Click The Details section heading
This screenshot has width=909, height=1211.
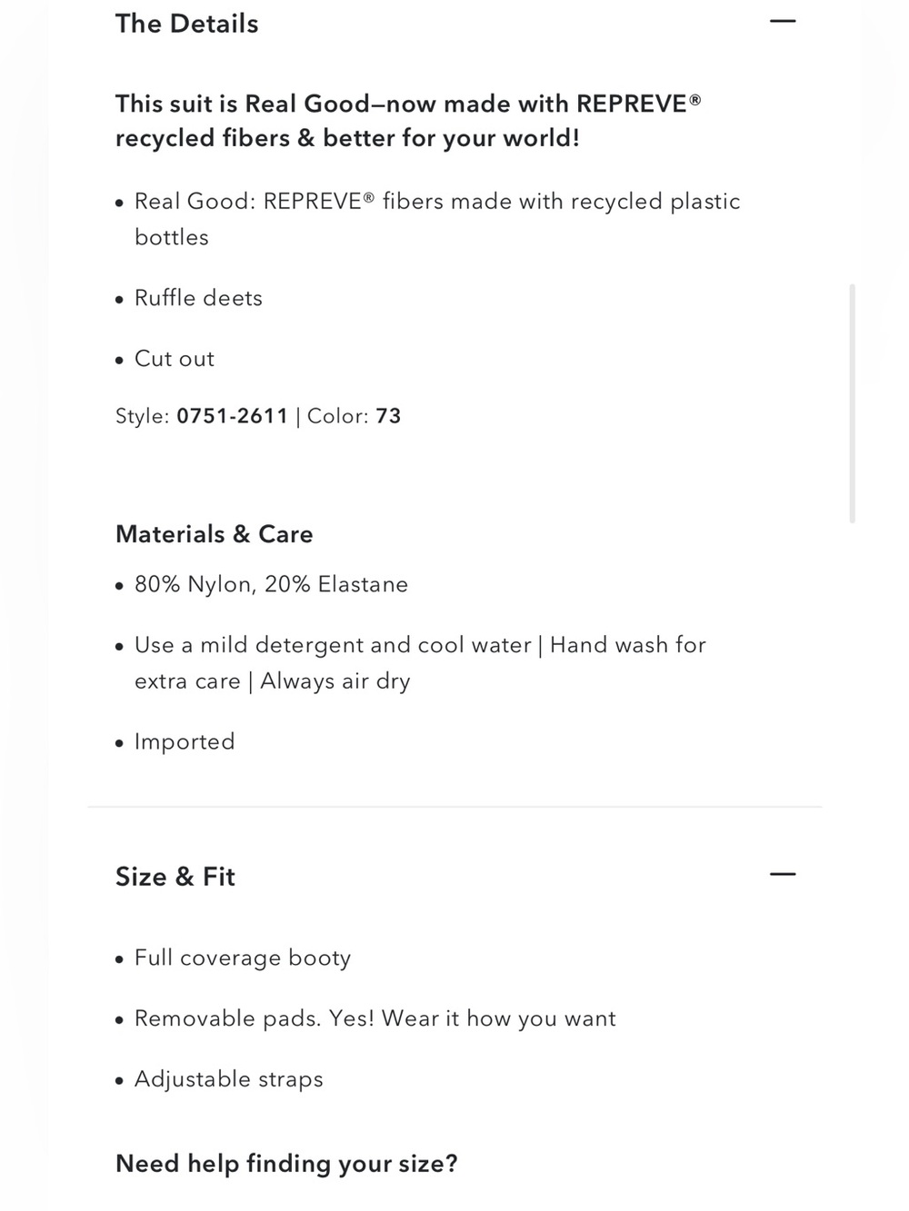[x=186, y=24]
